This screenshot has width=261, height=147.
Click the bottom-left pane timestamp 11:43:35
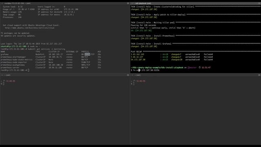[x=11, y=81]
